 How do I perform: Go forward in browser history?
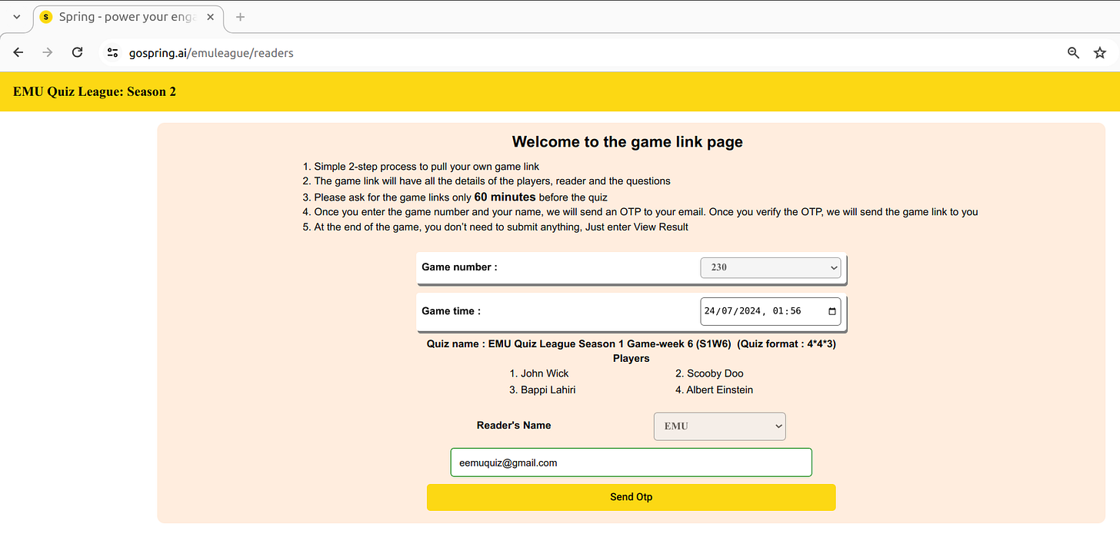48,52
